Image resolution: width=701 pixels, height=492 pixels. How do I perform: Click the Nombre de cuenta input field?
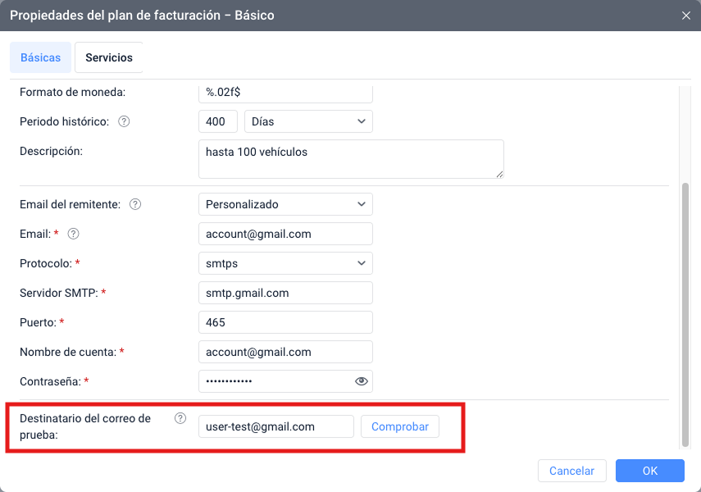point(285,352)
